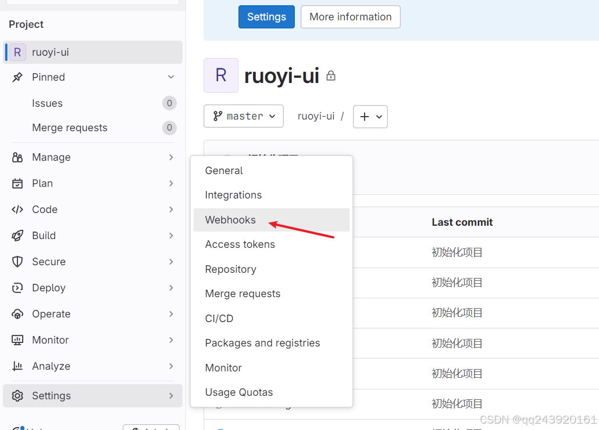The image size is (599, 430).
Task: Click the branch icon in master selector
Action: [218, 116]
